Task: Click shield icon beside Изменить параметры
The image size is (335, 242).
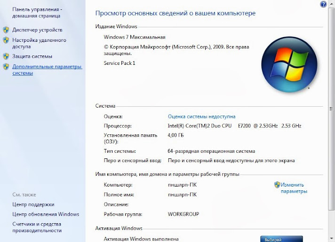Action: point(277,185)
